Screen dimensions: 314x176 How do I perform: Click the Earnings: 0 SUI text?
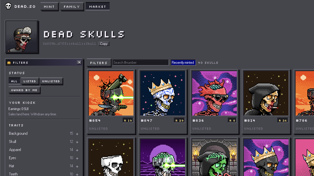click(18, 109)
